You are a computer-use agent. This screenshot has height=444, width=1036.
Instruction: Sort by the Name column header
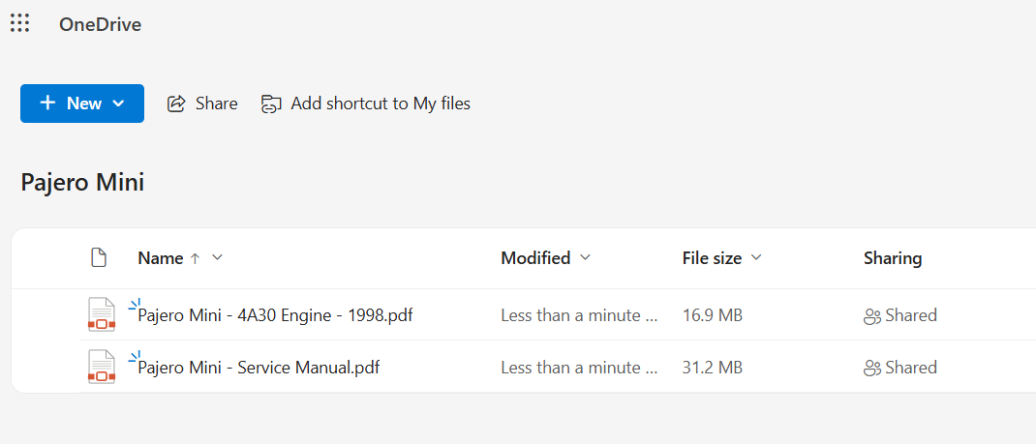[161, 258]
